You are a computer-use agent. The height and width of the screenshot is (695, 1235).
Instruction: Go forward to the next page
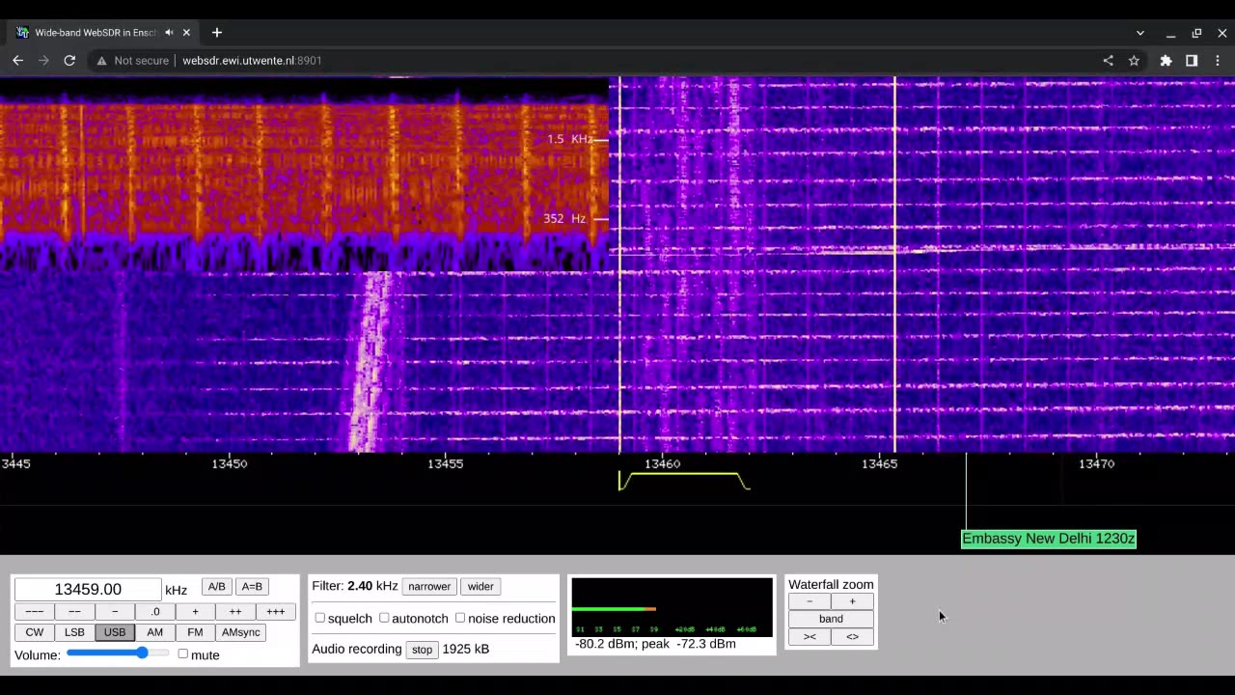43,60
